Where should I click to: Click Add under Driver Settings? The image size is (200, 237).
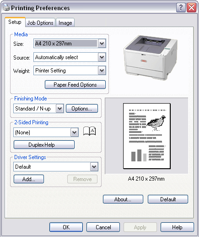29,179
